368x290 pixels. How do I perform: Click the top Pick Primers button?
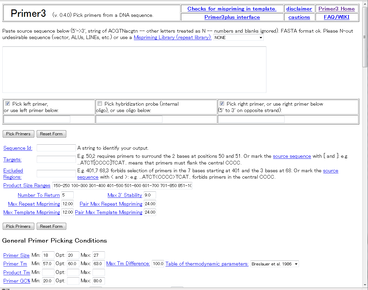[x=18, y=134]
